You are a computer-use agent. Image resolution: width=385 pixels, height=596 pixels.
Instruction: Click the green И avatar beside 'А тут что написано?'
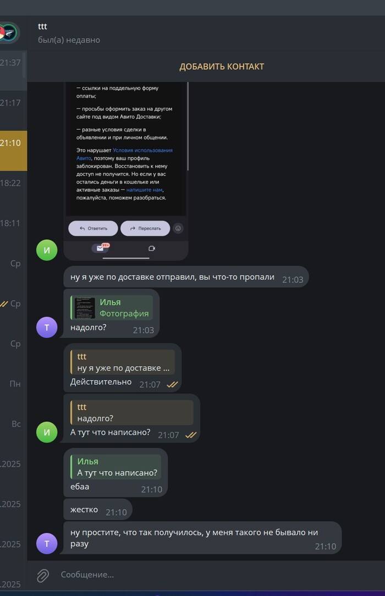pos(47,432)
